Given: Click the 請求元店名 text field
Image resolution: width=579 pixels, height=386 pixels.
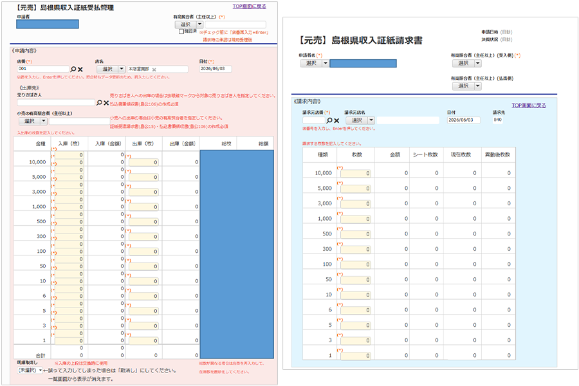Looking at the screenshot, I should coord(408,120).
